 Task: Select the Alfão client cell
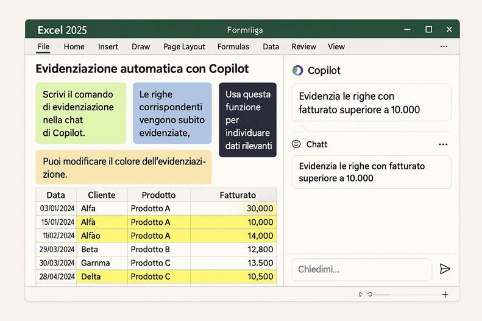(x=102, y=236)
